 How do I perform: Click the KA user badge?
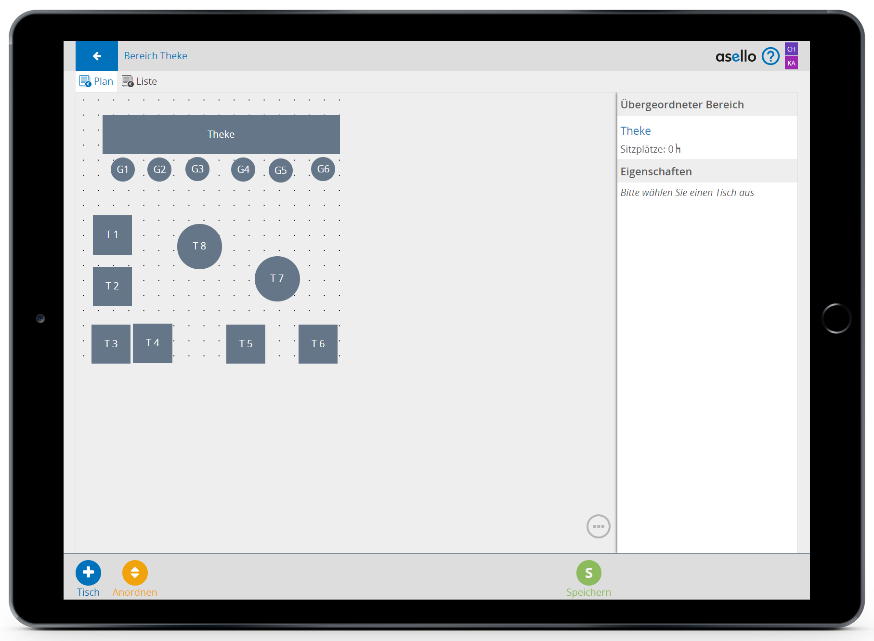pyautogui.click(x=791, y=63)
